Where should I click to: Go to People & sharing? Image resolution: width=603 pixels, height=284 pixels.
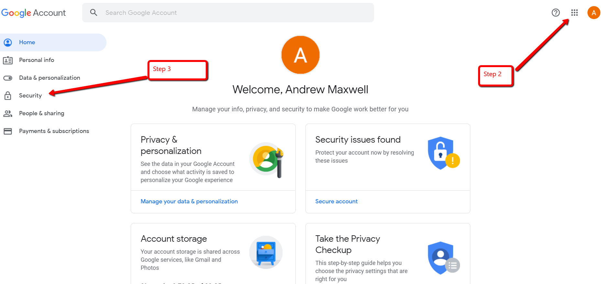42,113
